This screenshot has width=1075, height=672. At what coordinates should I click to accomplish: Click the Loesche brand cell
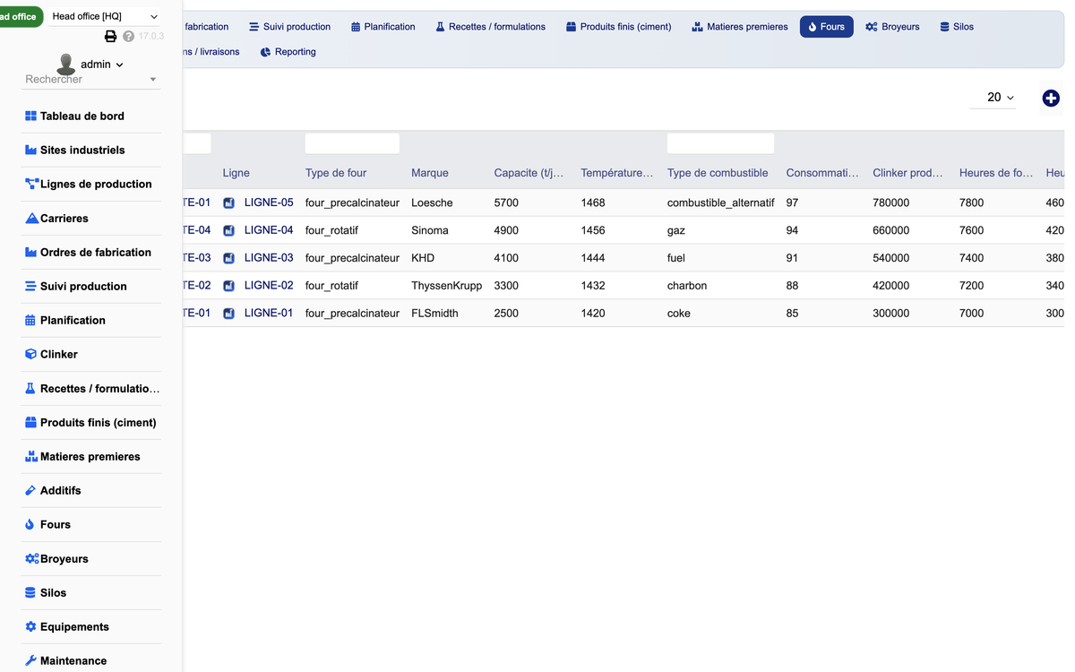[x=432, y=203]
